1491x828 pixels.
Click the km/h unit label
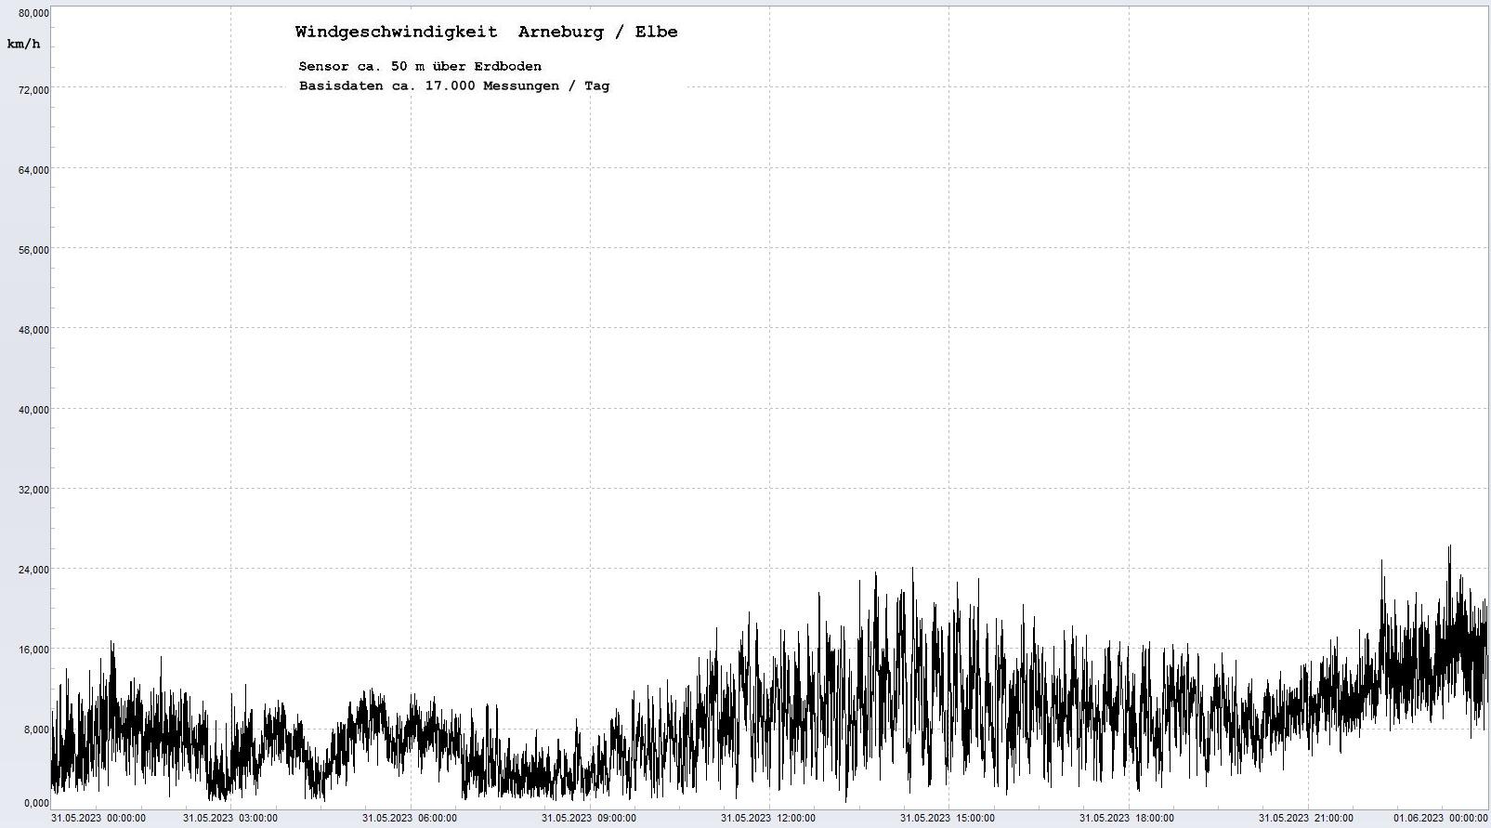coord(24,45)
